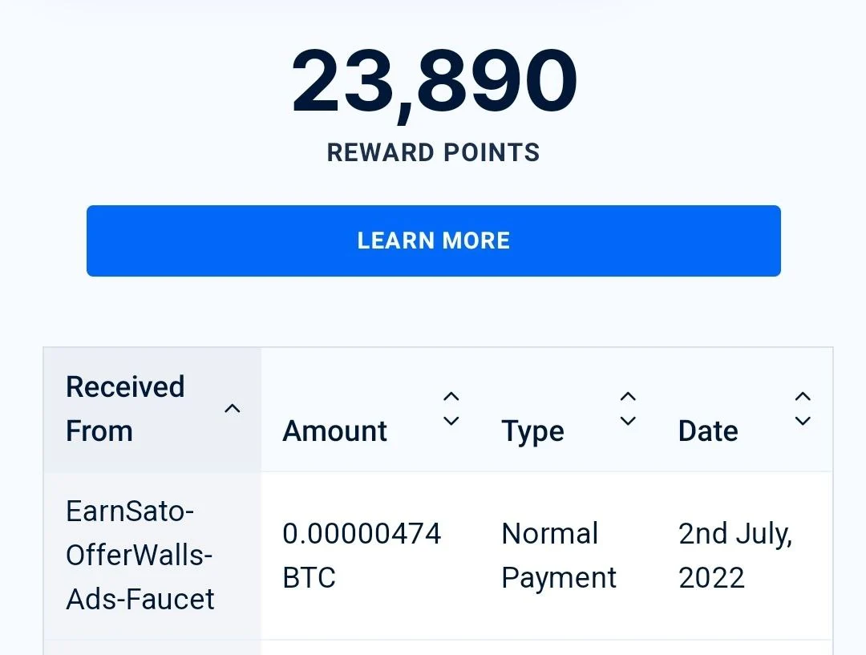The height and width of the screenshot is (655, 866).
Task: Click the down arrow in Amount column
Action: [x=451, y=421]
